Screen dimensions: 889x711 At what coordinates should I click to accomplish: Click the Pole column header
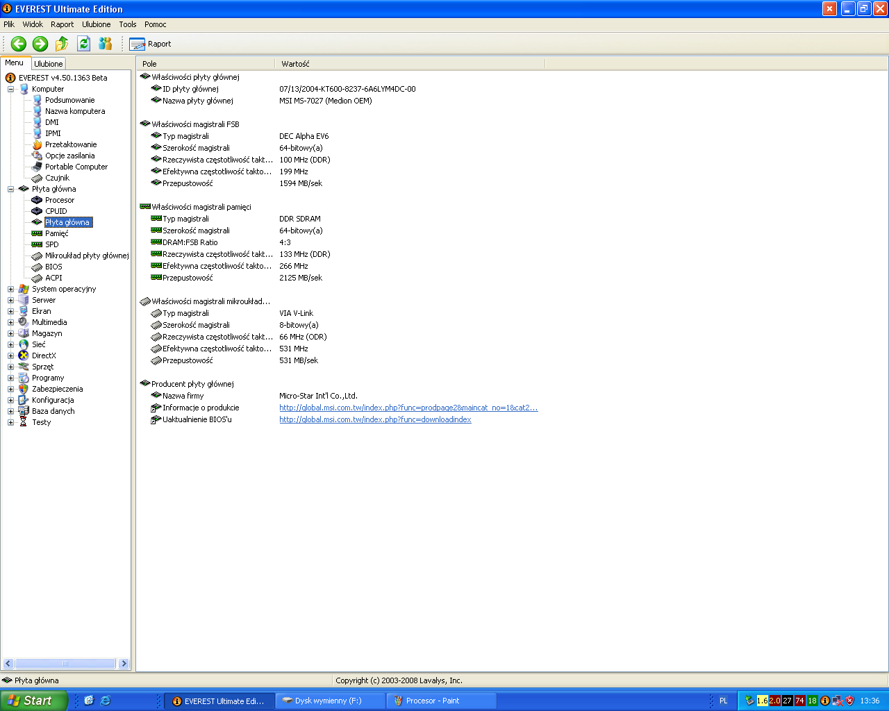pyautogui.click(x=206, y=64)
